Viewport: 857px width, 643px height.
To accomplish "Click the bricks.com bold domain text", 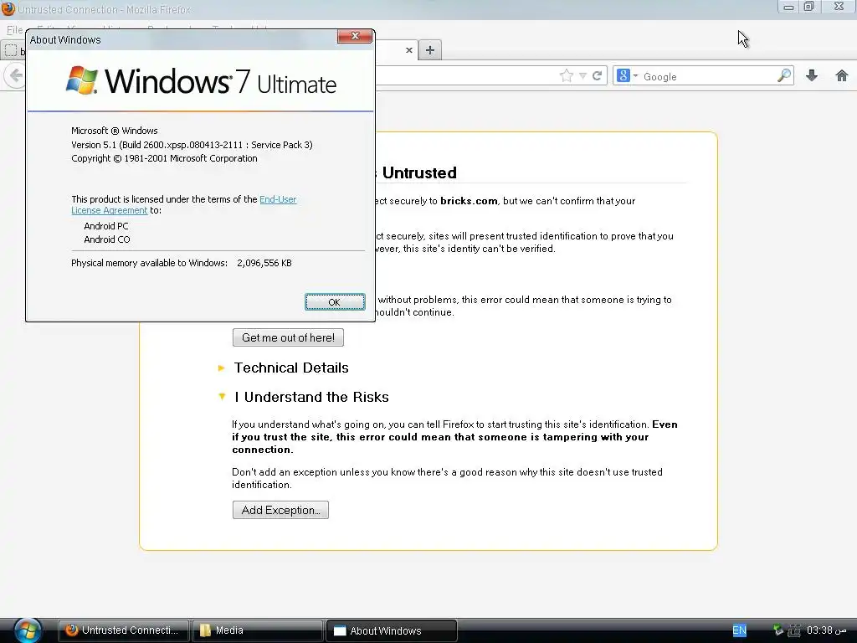I will pyautogui.click(x=469, y=201).
